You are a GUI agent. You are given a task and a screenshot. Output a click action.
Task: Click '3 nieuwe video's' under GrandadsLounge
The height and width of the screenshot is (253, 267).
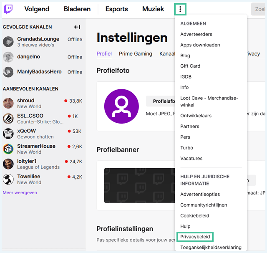(35, 45)
